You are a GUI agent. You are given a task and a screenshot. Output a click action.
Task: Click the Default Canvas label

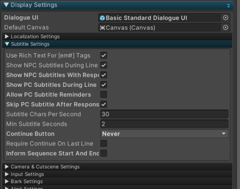click(26, 27)
